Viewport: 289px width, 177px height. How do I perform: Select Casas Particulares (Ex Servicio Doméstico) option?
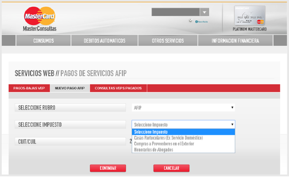click(x=168, y=138)
